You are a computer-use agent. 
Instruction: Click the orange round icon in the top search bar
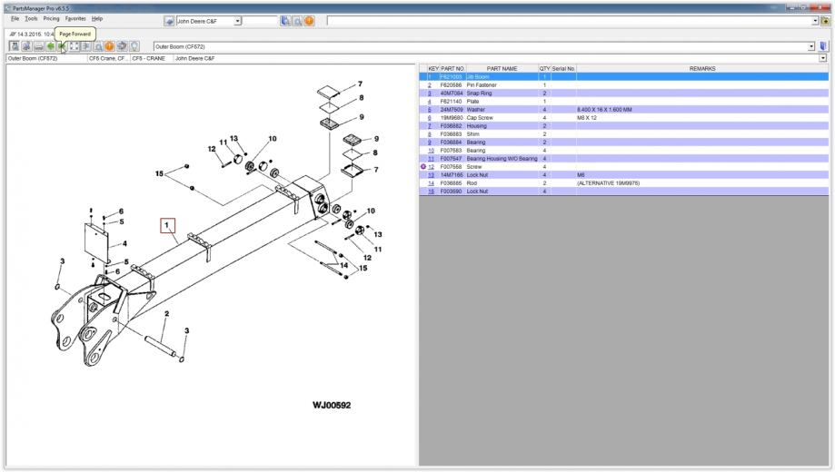pos(309,21)
